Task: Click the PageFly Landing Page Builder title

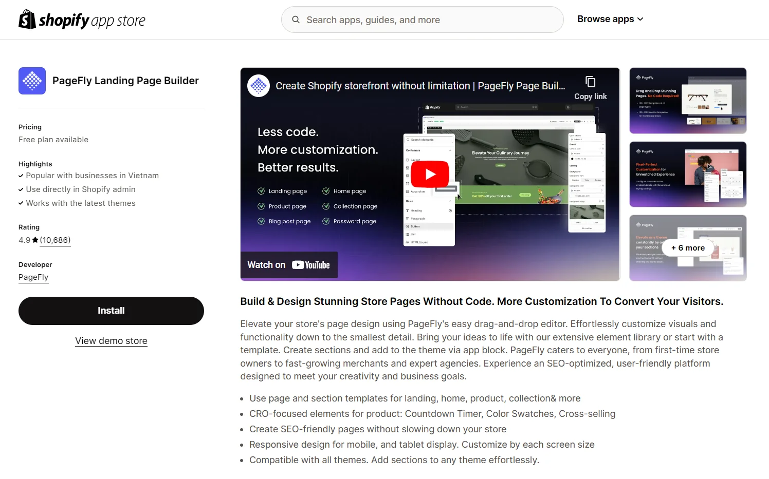Action: (x=125, y=81)
